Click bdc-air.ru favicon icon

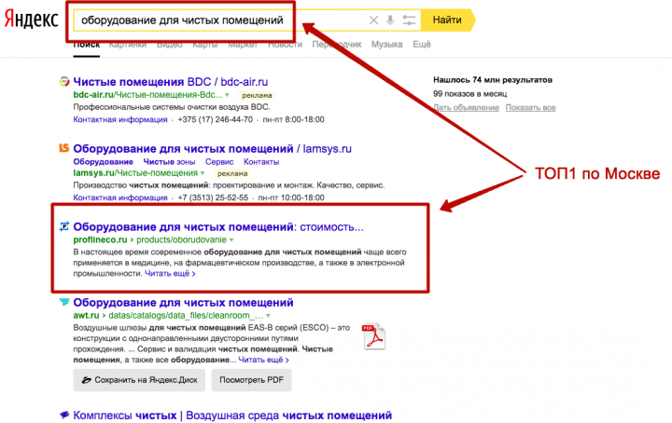pyautogui.click(x=64, y=81)
